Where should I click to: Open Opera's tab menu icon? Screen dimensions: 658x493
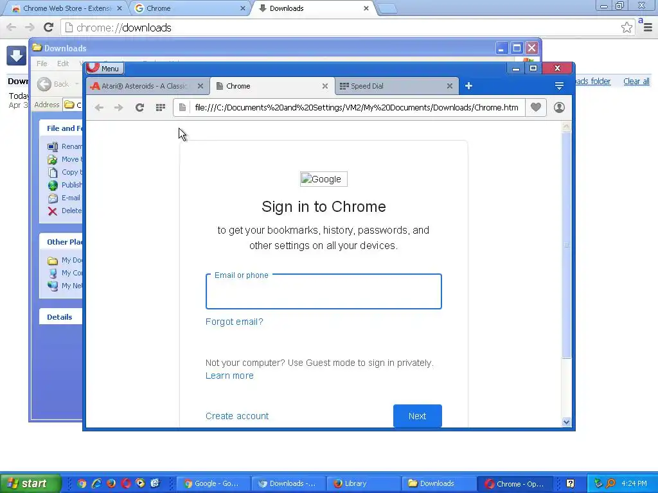pos(559,86)
